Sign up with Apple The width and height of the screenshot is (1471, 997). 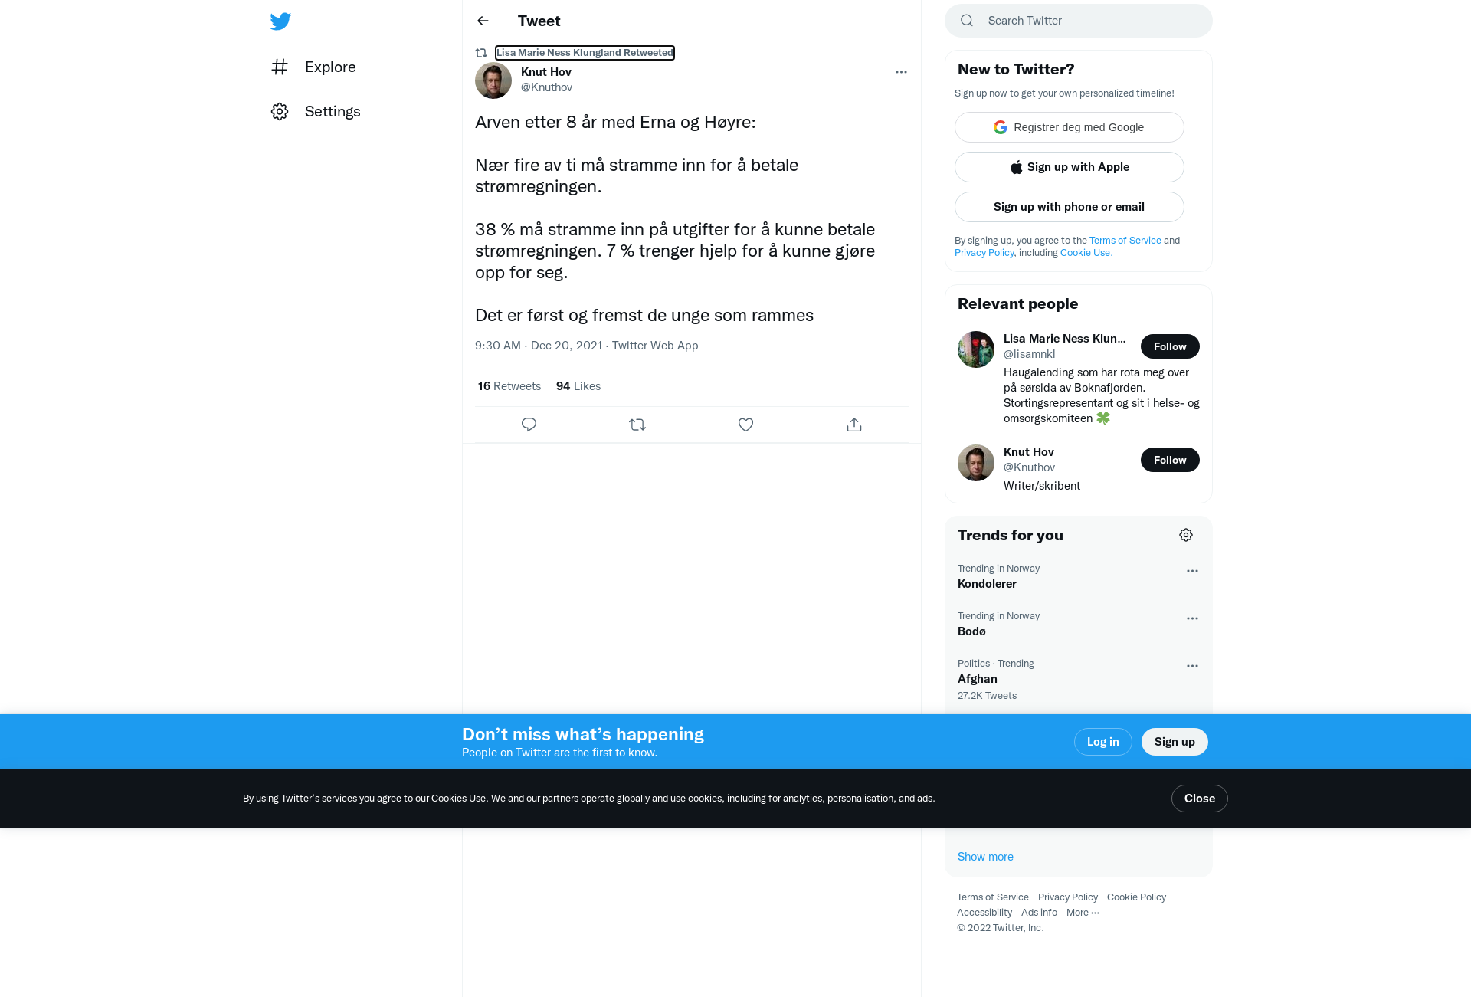pos(1069,167)
